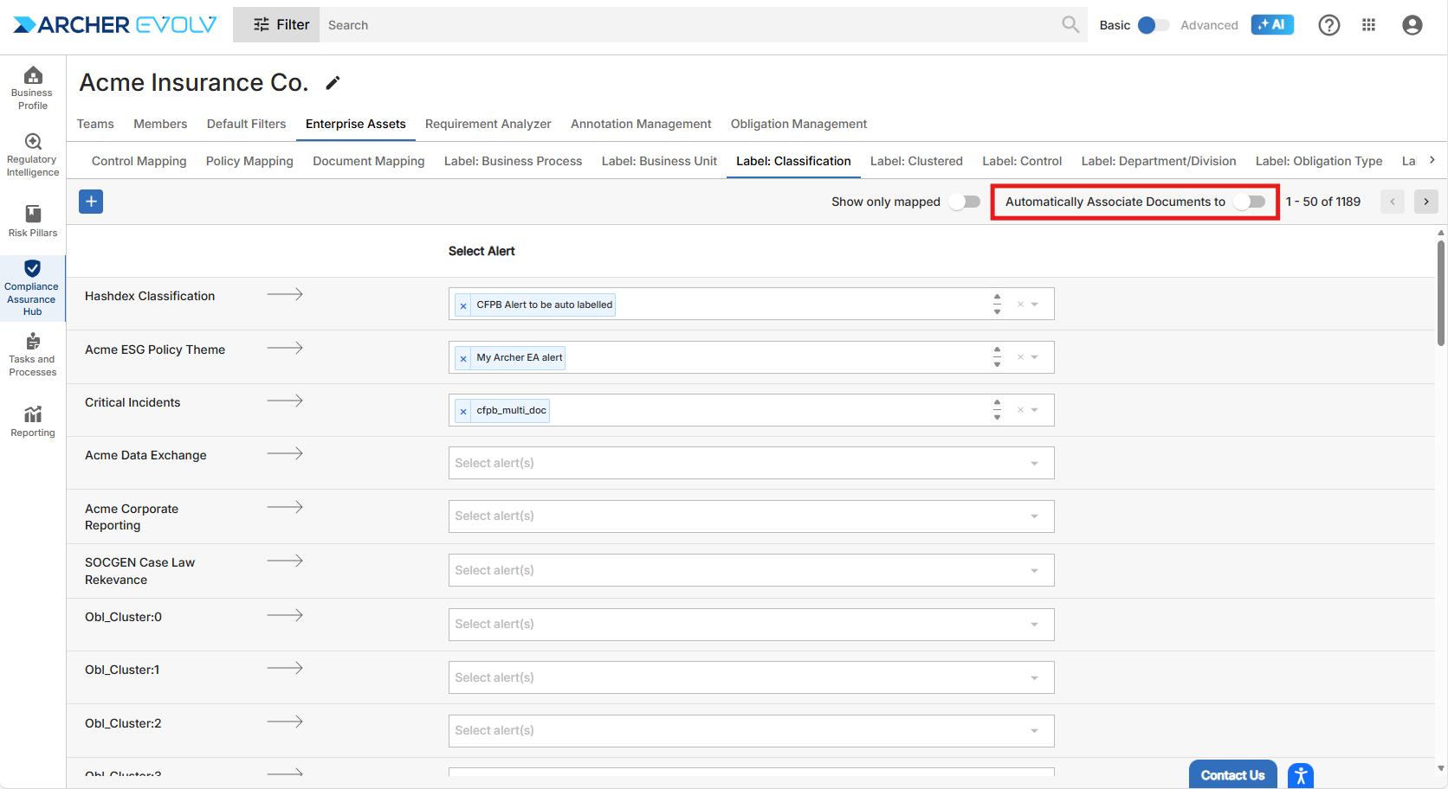
Task: Toggle the Show only mapped switch
Action: coord(964,202)
